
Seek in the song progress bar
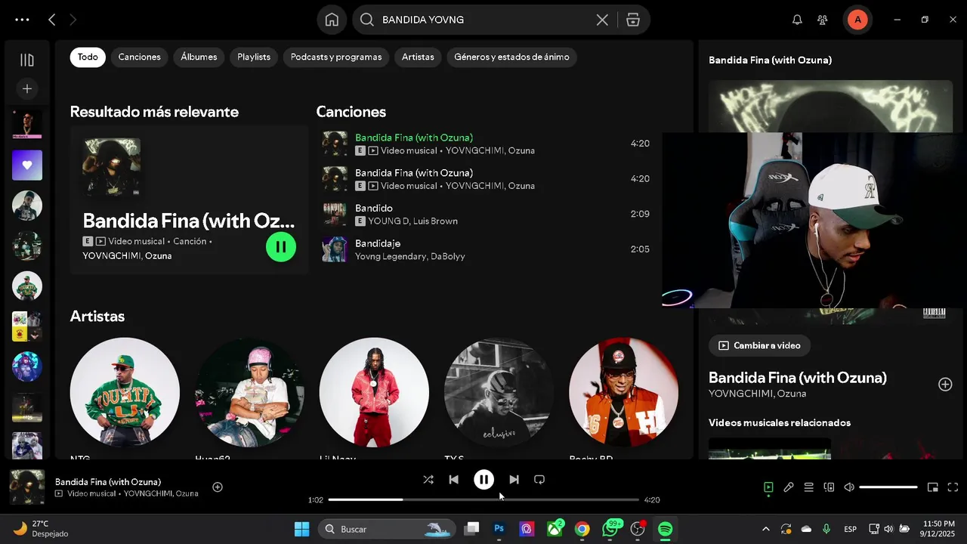(x=483, y=499)
